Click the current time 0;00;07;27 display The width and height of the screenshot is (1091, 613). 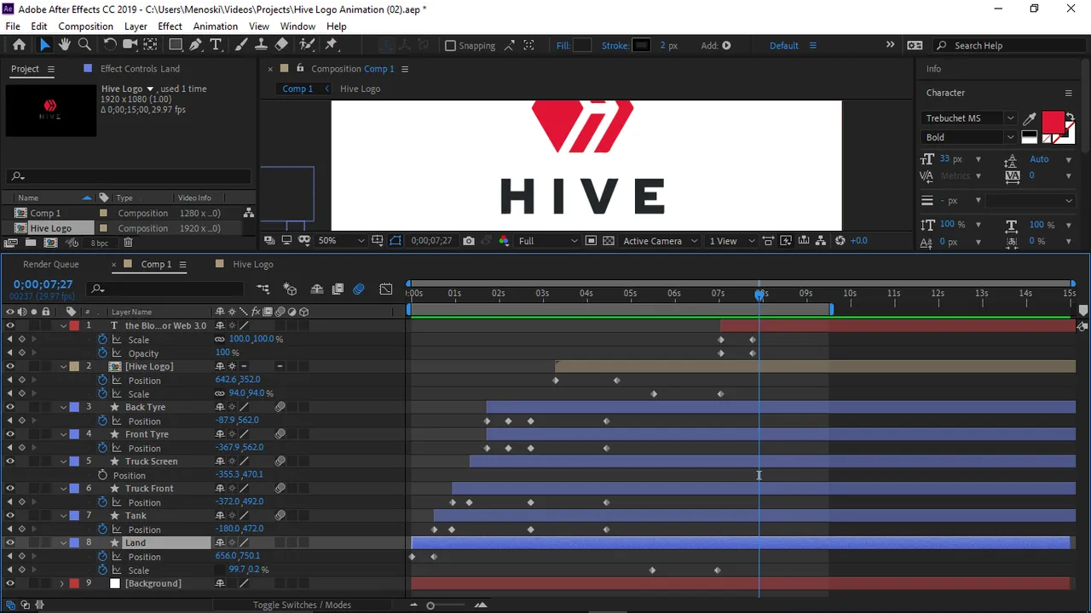click(x=43, y=284)
